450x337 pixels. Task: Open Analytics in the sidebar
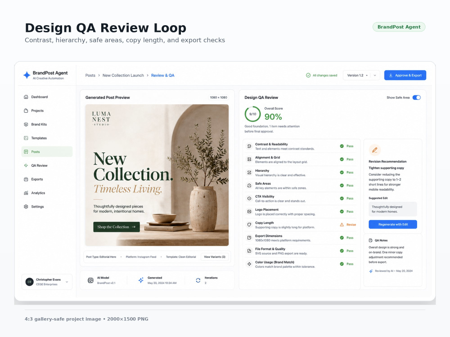pyautogui.click(x=47, y=193)
